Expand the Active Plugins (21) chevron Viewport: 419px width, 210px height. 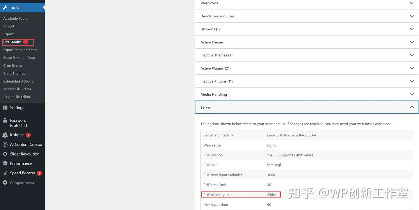pos(412,68)
